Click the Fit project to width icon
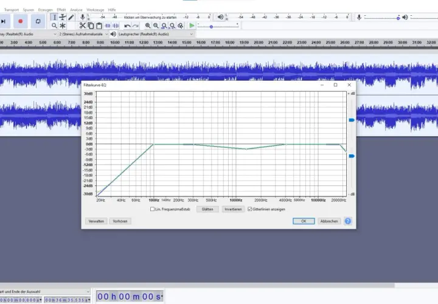 (x=172, y=26)
